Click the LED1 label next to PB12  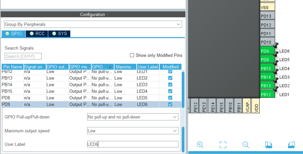tap(284, 95)
